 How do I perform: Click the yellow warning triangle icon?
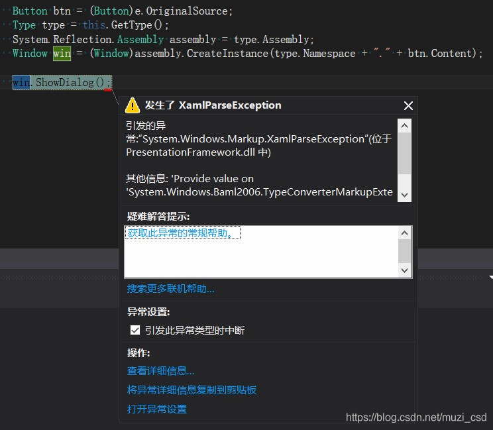[133, 105]
